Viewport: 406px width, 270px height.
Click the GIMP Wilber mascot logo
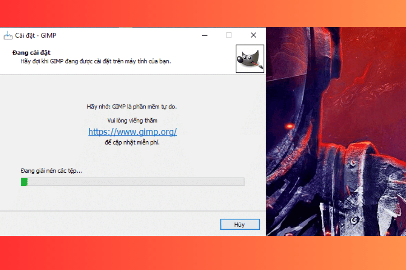click(x=249, y=58)
